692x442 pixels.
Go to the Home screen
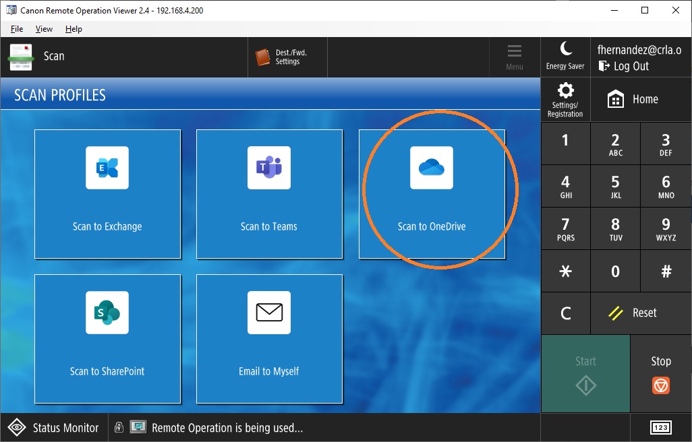pos(641,100)
